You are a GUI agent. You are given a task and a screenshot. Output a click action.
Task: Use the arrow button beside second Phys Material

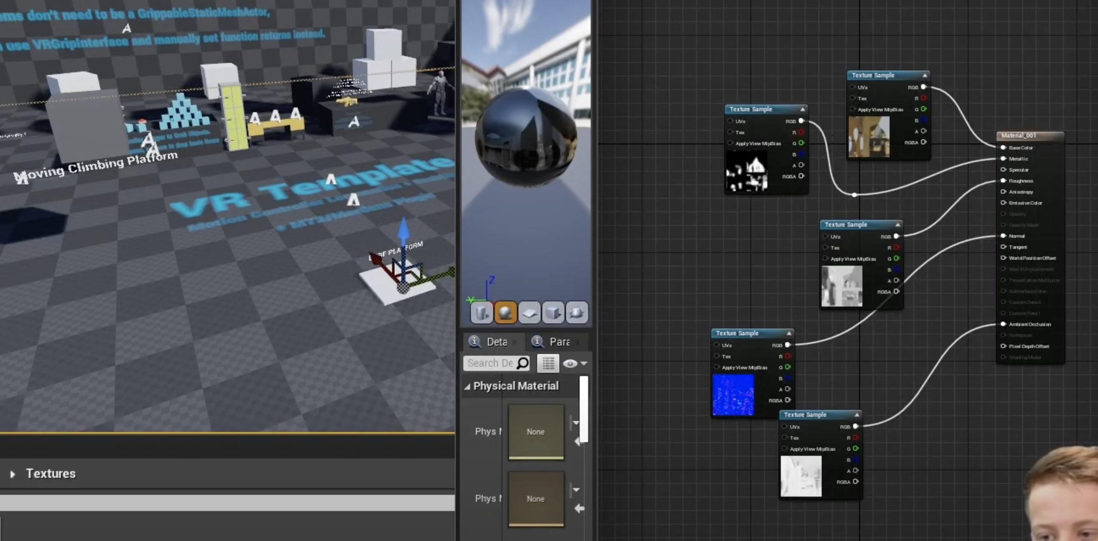(x=579, y=508)
